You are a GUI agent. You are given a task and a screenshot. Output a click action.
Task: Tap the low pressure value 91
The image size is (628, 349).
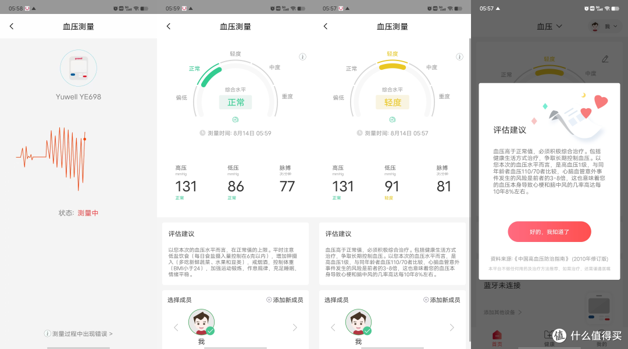(x=392, y=186)
